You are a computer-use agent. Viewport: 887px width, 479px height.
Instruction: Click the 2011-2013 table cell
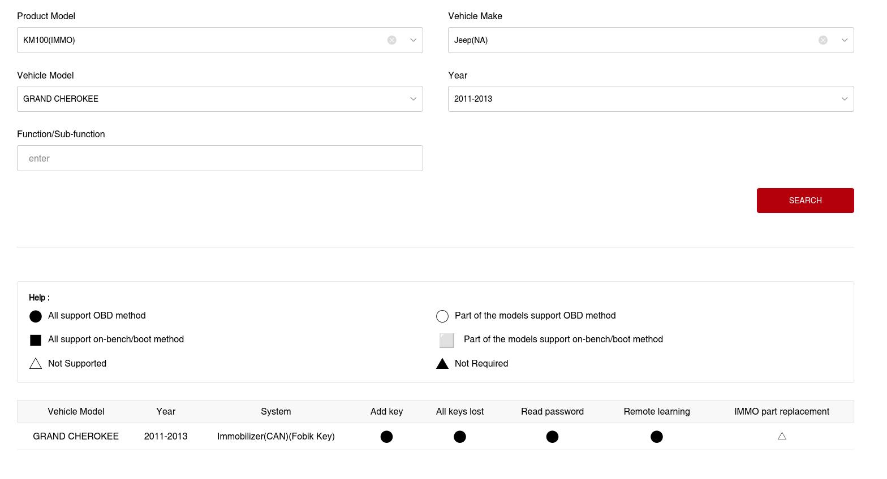click(x=166, y=437)
